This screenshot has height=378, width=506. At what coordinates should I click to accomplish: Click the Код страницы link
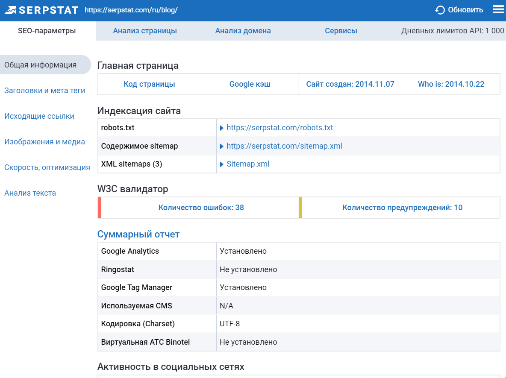point(149,84)
